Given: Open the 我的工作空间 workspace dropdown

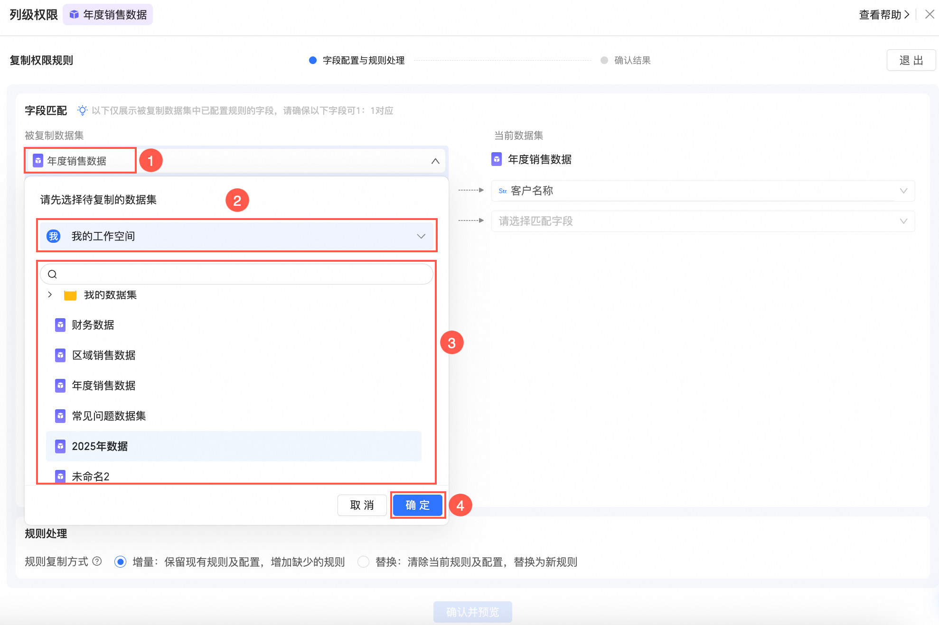Looking at the screenshot, I should point(236,236).
